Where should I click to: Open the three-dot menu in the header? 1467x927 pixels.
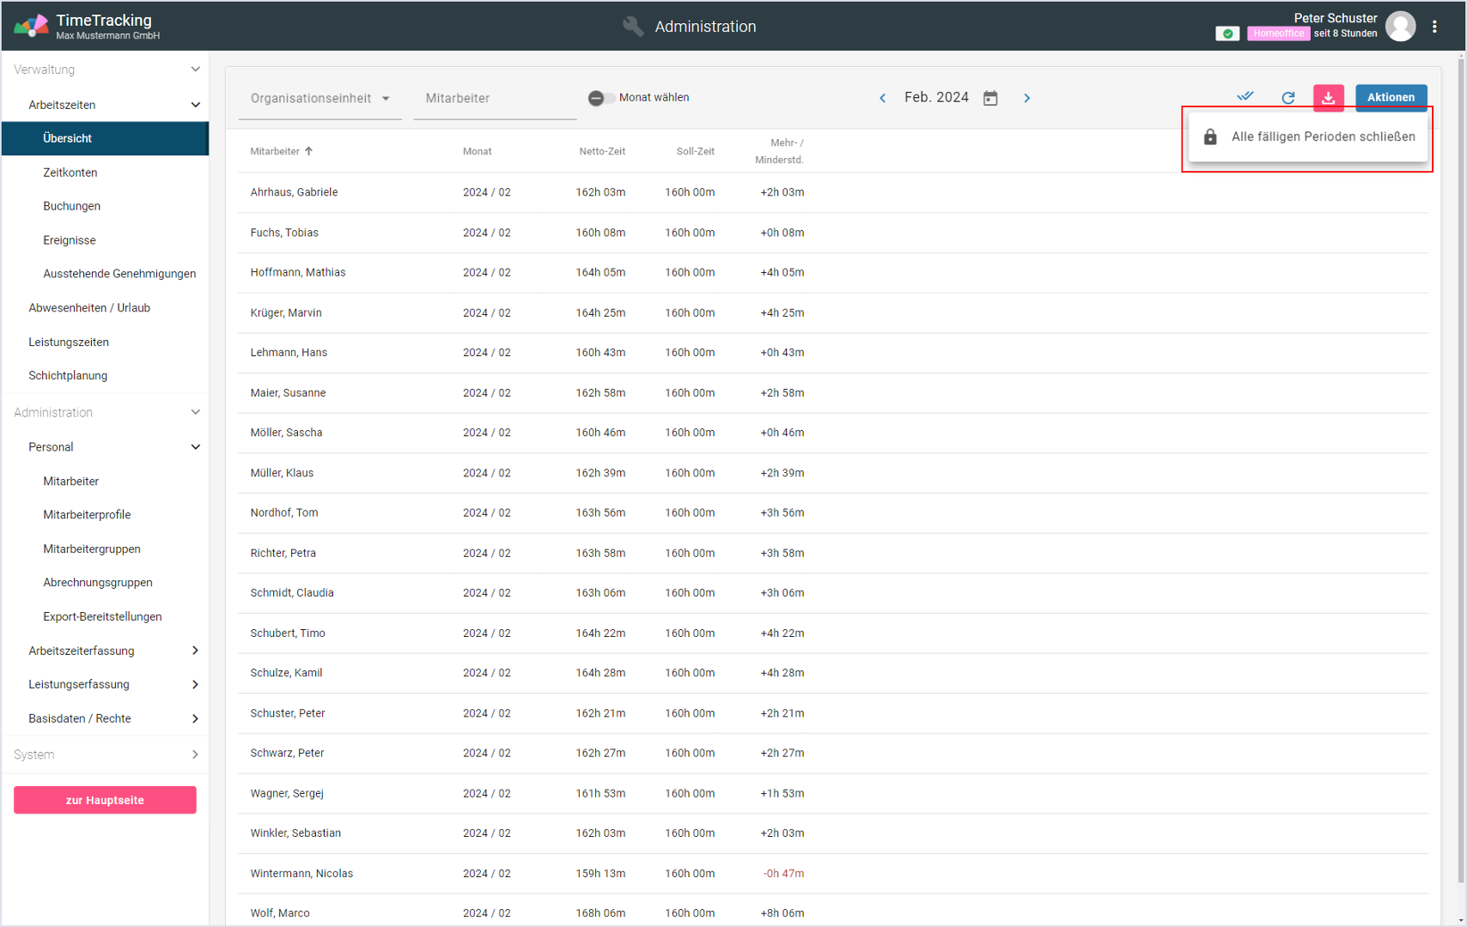pos(1434,27)
